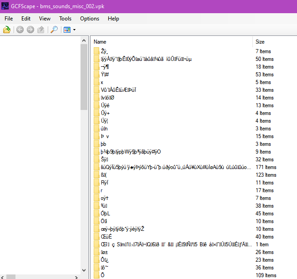Open the Help menu
297x279 pixels.
(113, 19)
